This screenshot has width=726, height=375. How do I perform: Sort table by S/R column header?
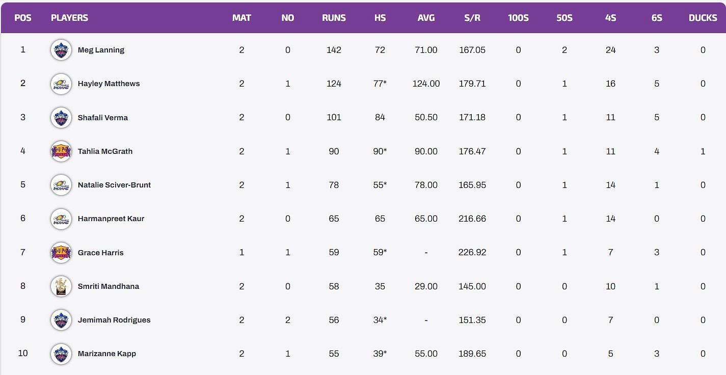472,18
